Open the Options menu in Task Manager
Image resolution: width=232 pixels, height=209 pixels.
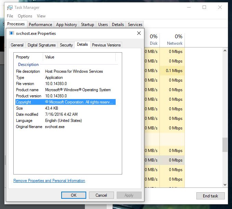(25, 16)
